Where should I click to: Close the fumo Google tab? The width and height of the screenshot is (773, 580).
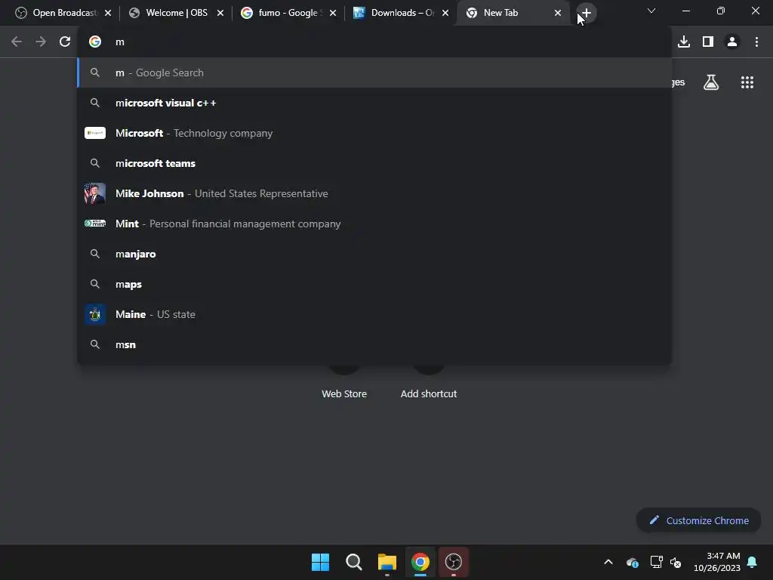(333, 13)
